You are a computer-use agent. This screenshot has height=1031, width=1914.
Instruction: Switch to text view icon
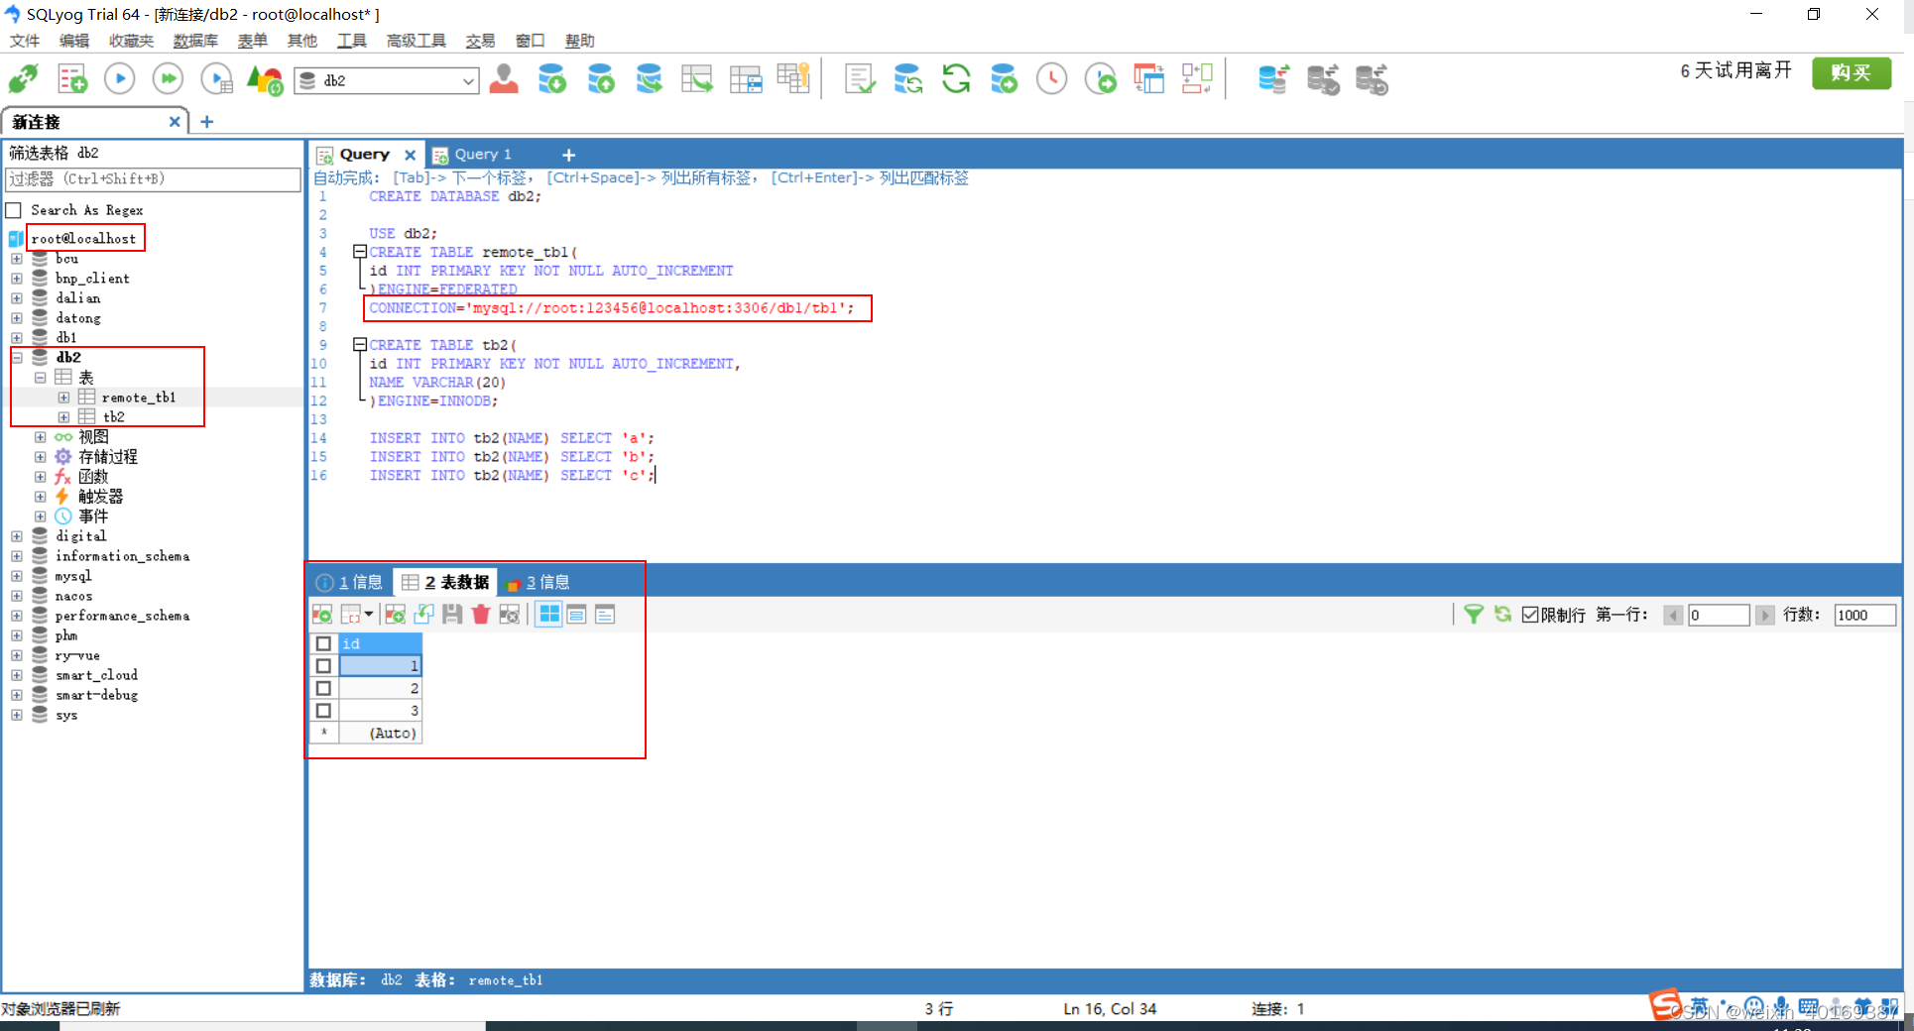[605, 615]
